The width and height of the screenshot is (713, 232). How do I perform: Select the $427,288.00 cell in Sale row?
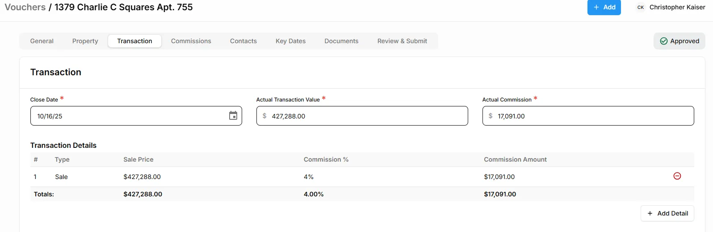coord(142,177)
